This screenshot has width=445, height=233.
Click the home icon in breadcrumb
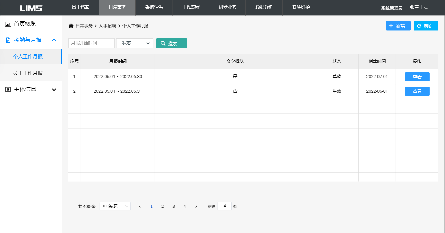pos(71,26)
